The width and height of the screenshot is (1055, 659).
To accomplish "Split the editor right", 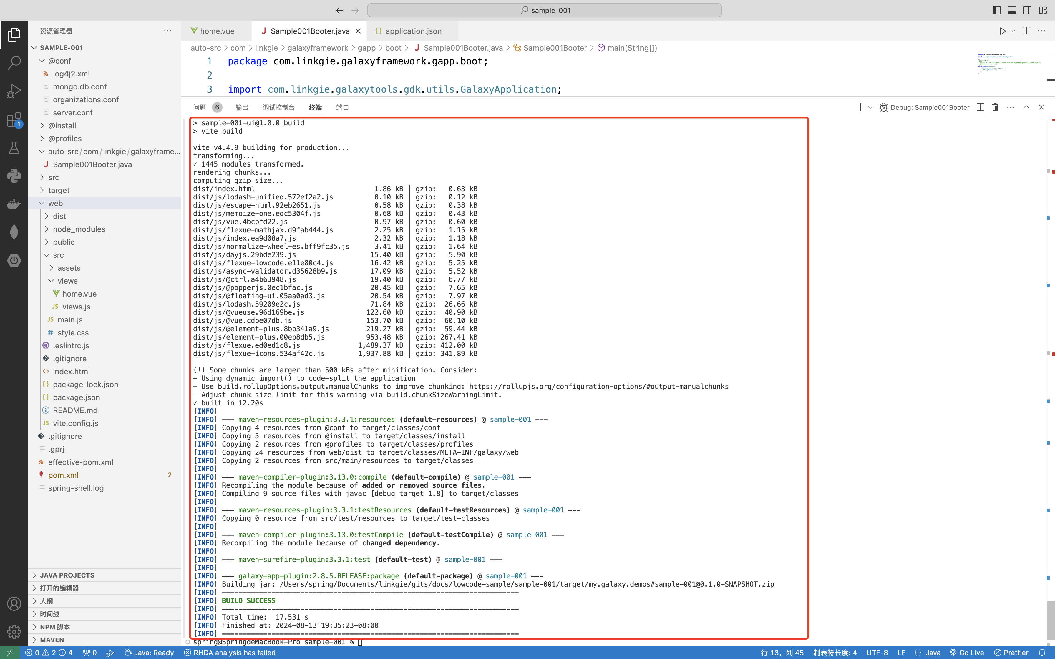I will pos(1026,31).
